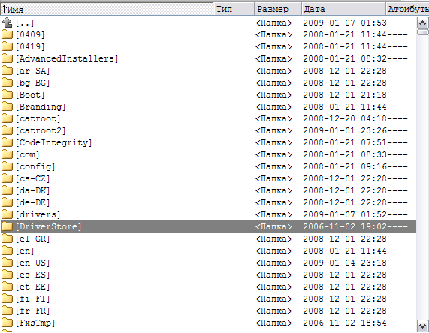
Task: Click the scrollbar up arrow
Action: [422, 23]
